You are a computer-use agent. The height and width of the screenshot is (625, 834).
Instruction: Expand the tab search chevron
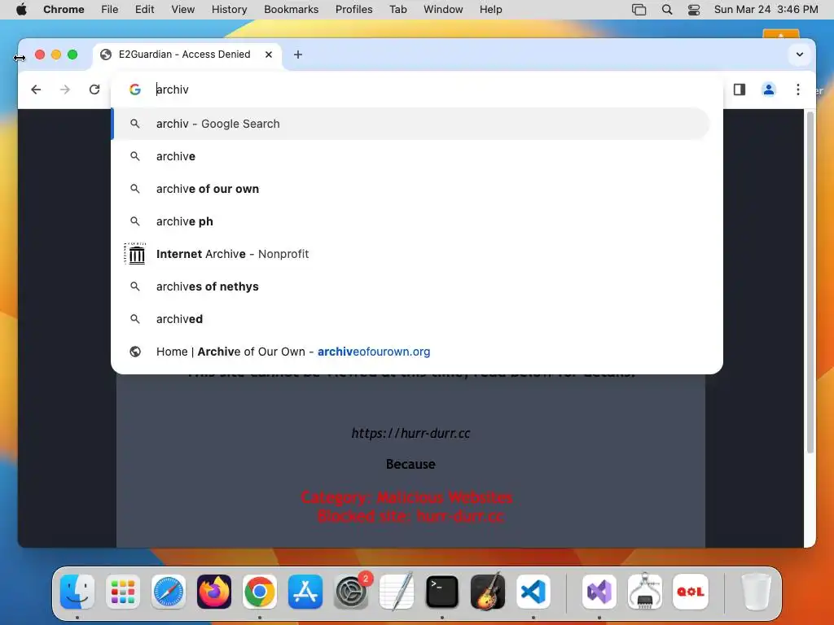(x=800, y=55)
